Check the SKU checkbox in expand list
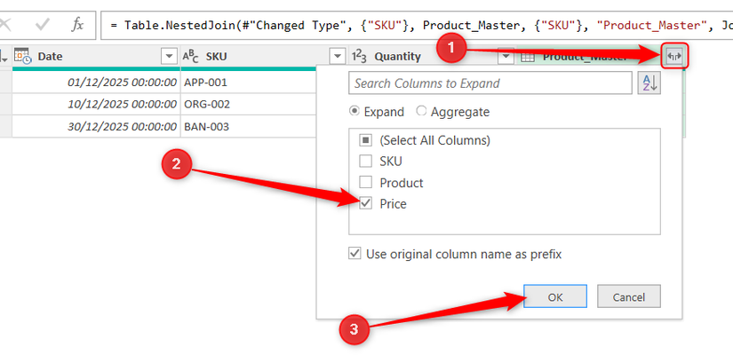 point(365,162)
